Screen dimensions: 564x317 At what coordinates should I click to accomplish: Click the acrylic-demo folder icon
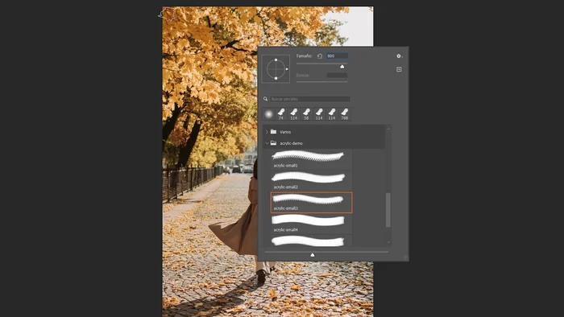[x=273, y=143]
